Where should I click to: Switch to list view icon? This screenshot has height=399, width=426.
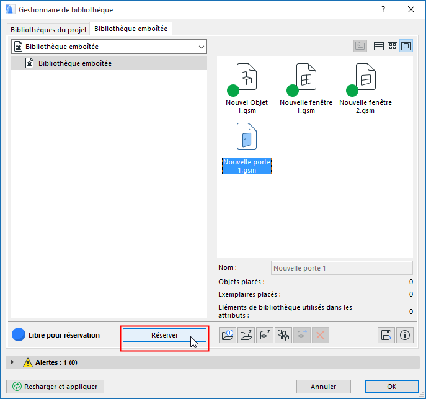pyautogui.click(x=379, y=46)
